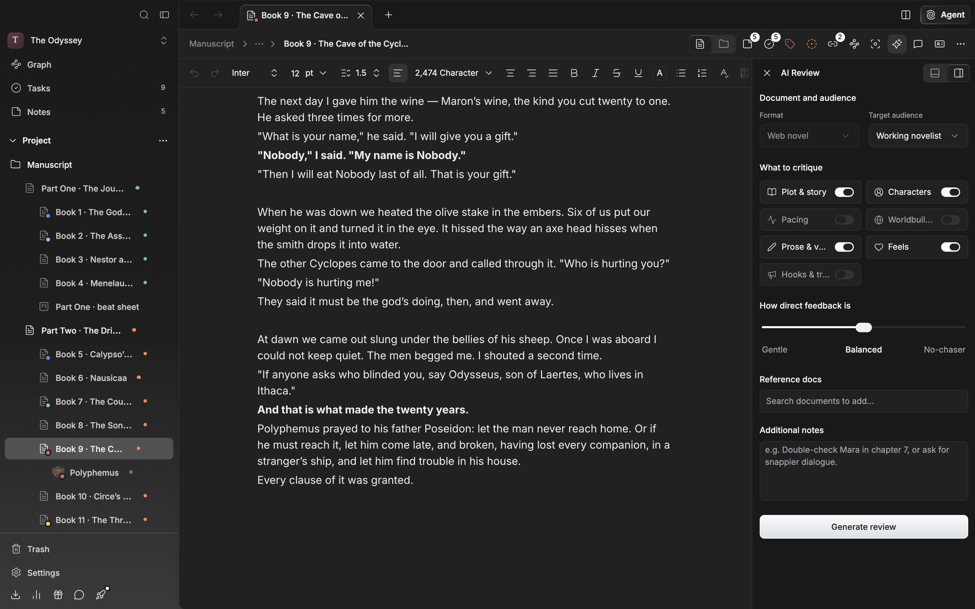Open the comments panel
The height and width of the screenshot is (609, 975).
tap(918, 44)
